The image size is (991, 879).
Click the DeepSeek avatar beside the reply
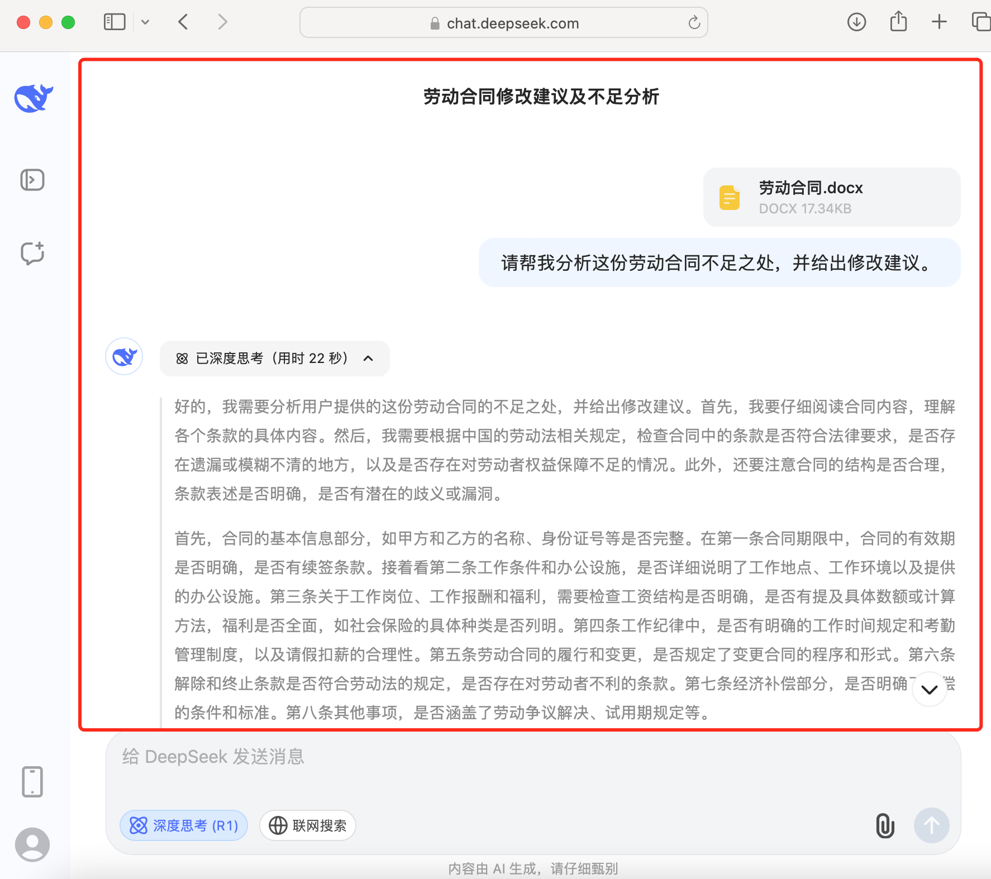124,356
